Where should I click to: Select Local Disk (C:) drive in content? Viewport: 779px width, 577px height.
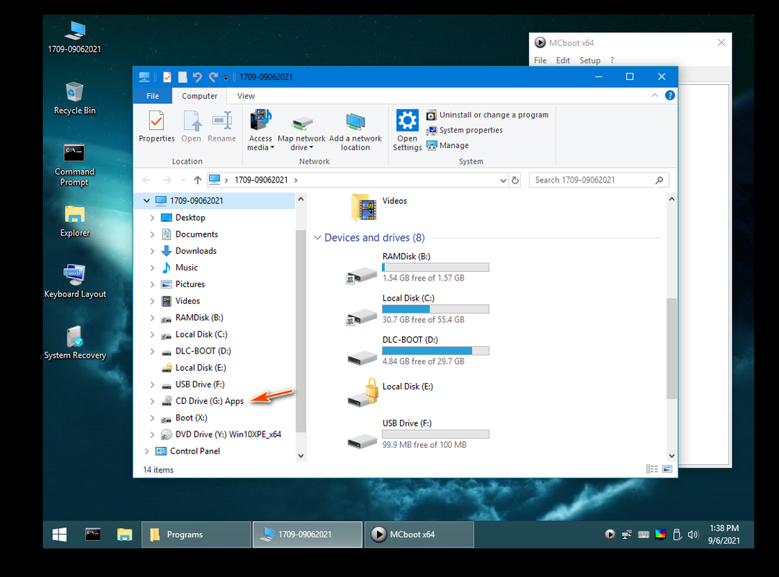(417, 309)
